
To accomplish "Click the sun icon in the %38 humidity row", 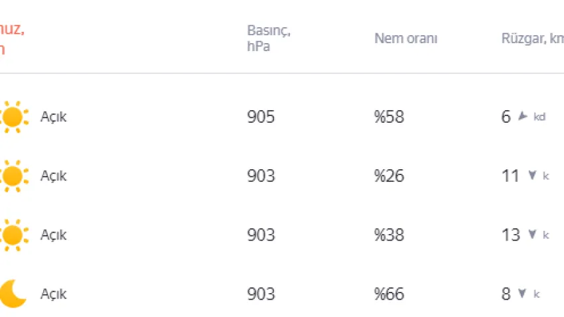I will (x=12, y=235).
